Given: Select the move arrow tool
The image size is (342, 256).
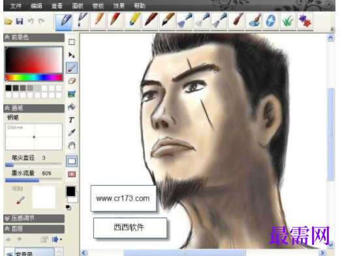Looking at the screenshot, I should 72,55.
